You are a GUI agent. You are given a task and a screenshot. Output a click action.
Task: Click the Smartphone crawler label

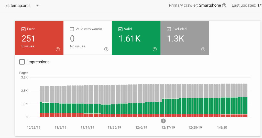click(210, 5)
